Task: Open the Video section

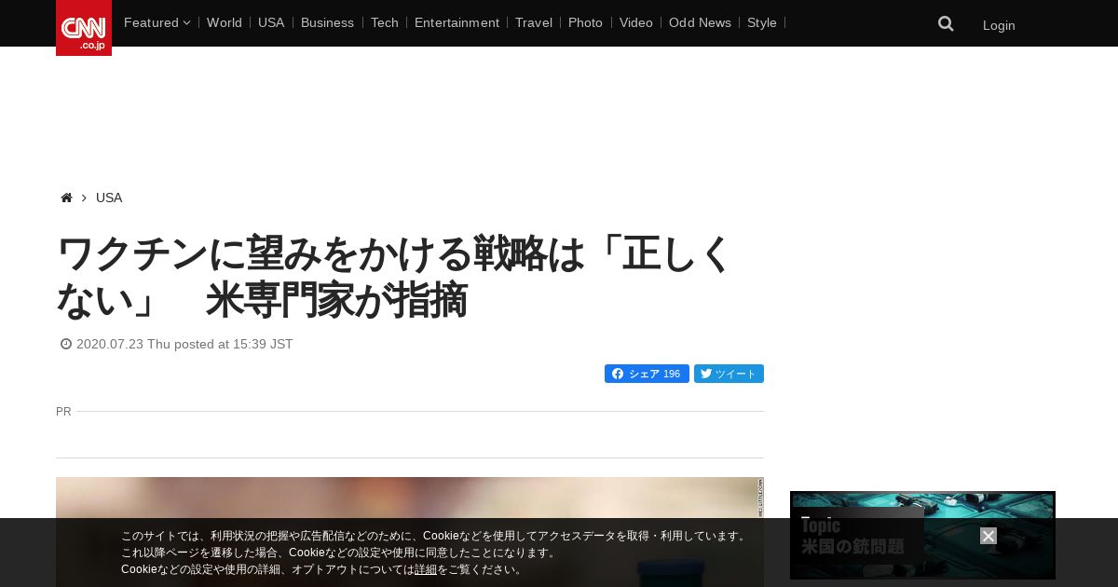Action: tap(636, 22)
